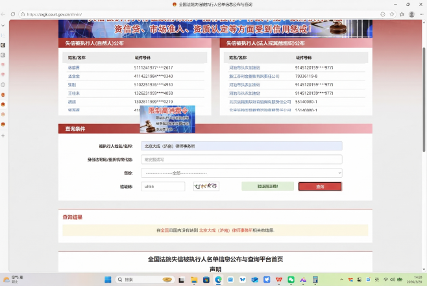Open the name link for ID 4114221984****0340
The height and width of the screenshot is (286, 427).
click(x=73, y=76)
